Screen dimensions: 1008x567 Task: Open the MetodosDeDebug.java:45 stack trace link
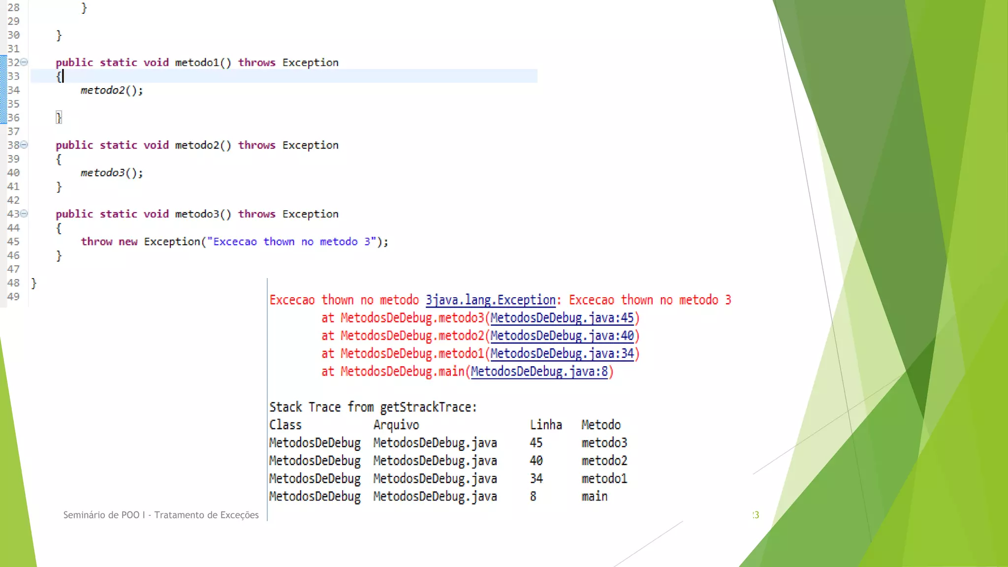click(562, 318)
